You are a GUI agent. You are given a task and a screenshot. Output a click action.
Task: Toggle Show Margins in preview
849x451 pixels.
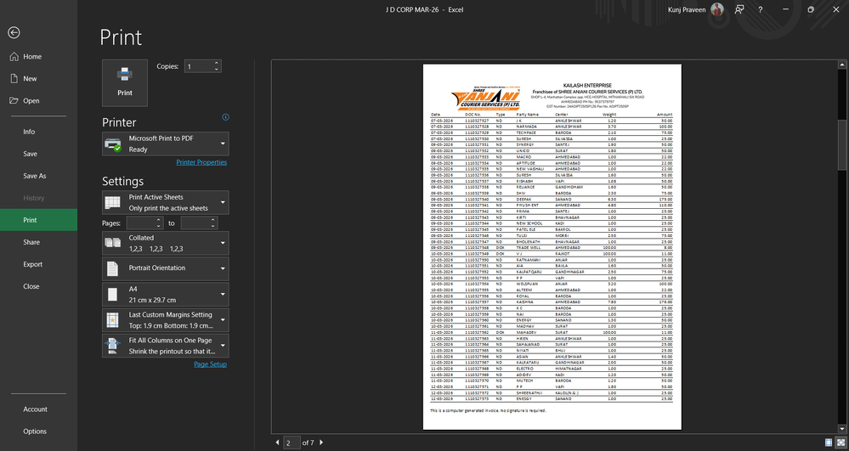(829, 443)
